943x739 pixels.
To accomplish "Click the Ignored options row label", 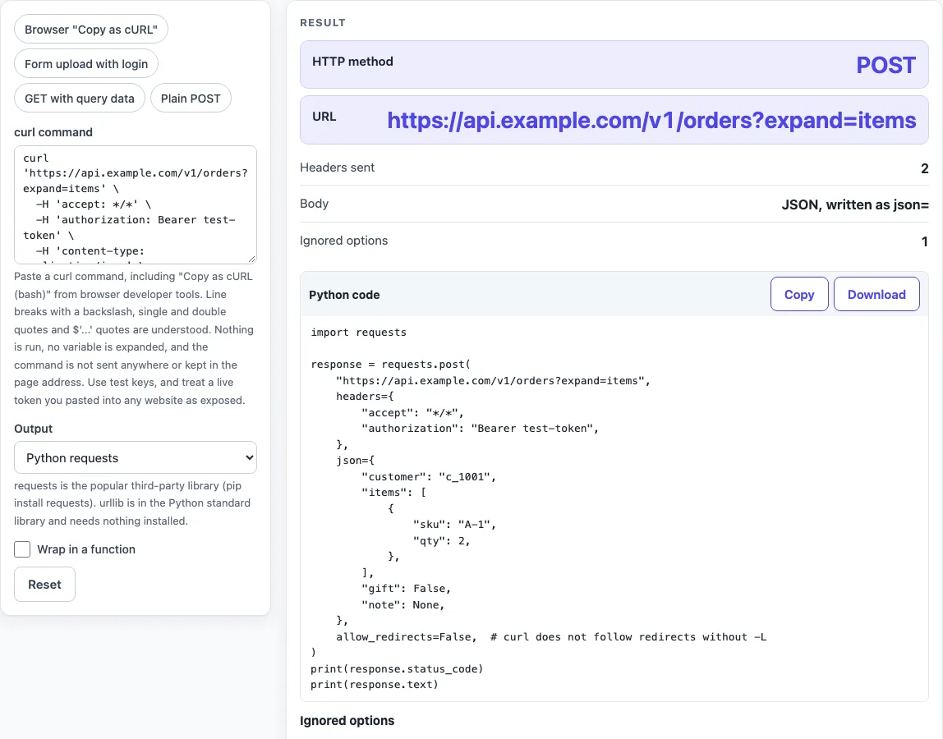I will point(344,241).
